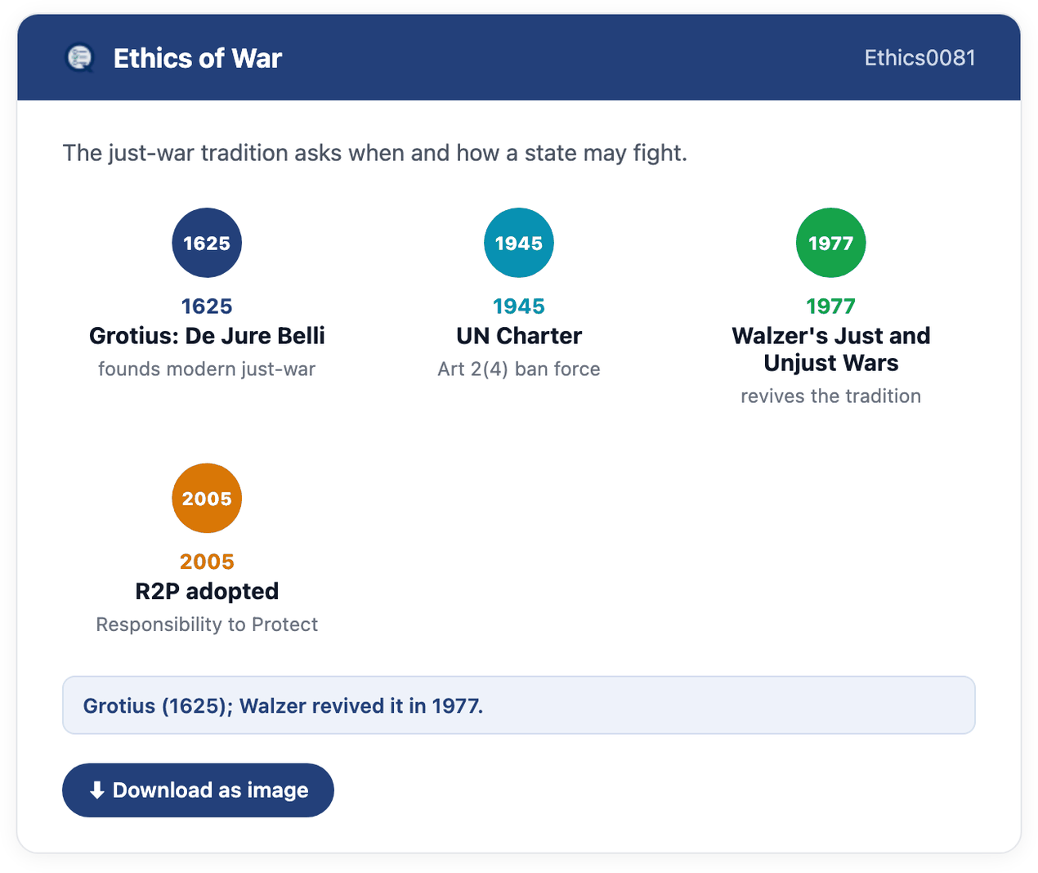Click the logo icon beside Ethics of War
Image resolution: width=1038 pixels, height=873 pixels.
tap(80, 58)
